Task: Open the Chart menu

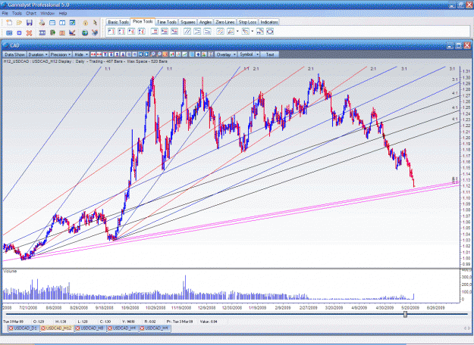Action: 31,14
